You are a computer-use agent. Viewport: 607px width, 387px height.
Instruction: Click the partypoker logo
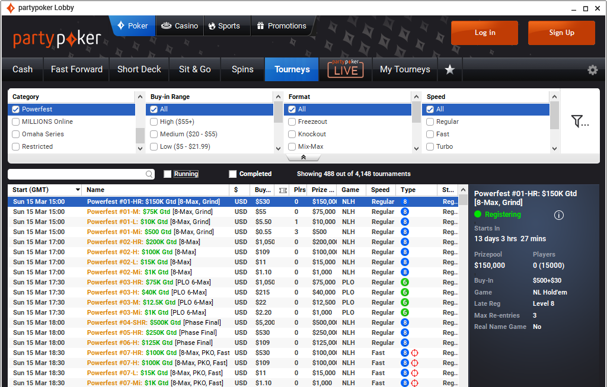click(x=57, y=39)
